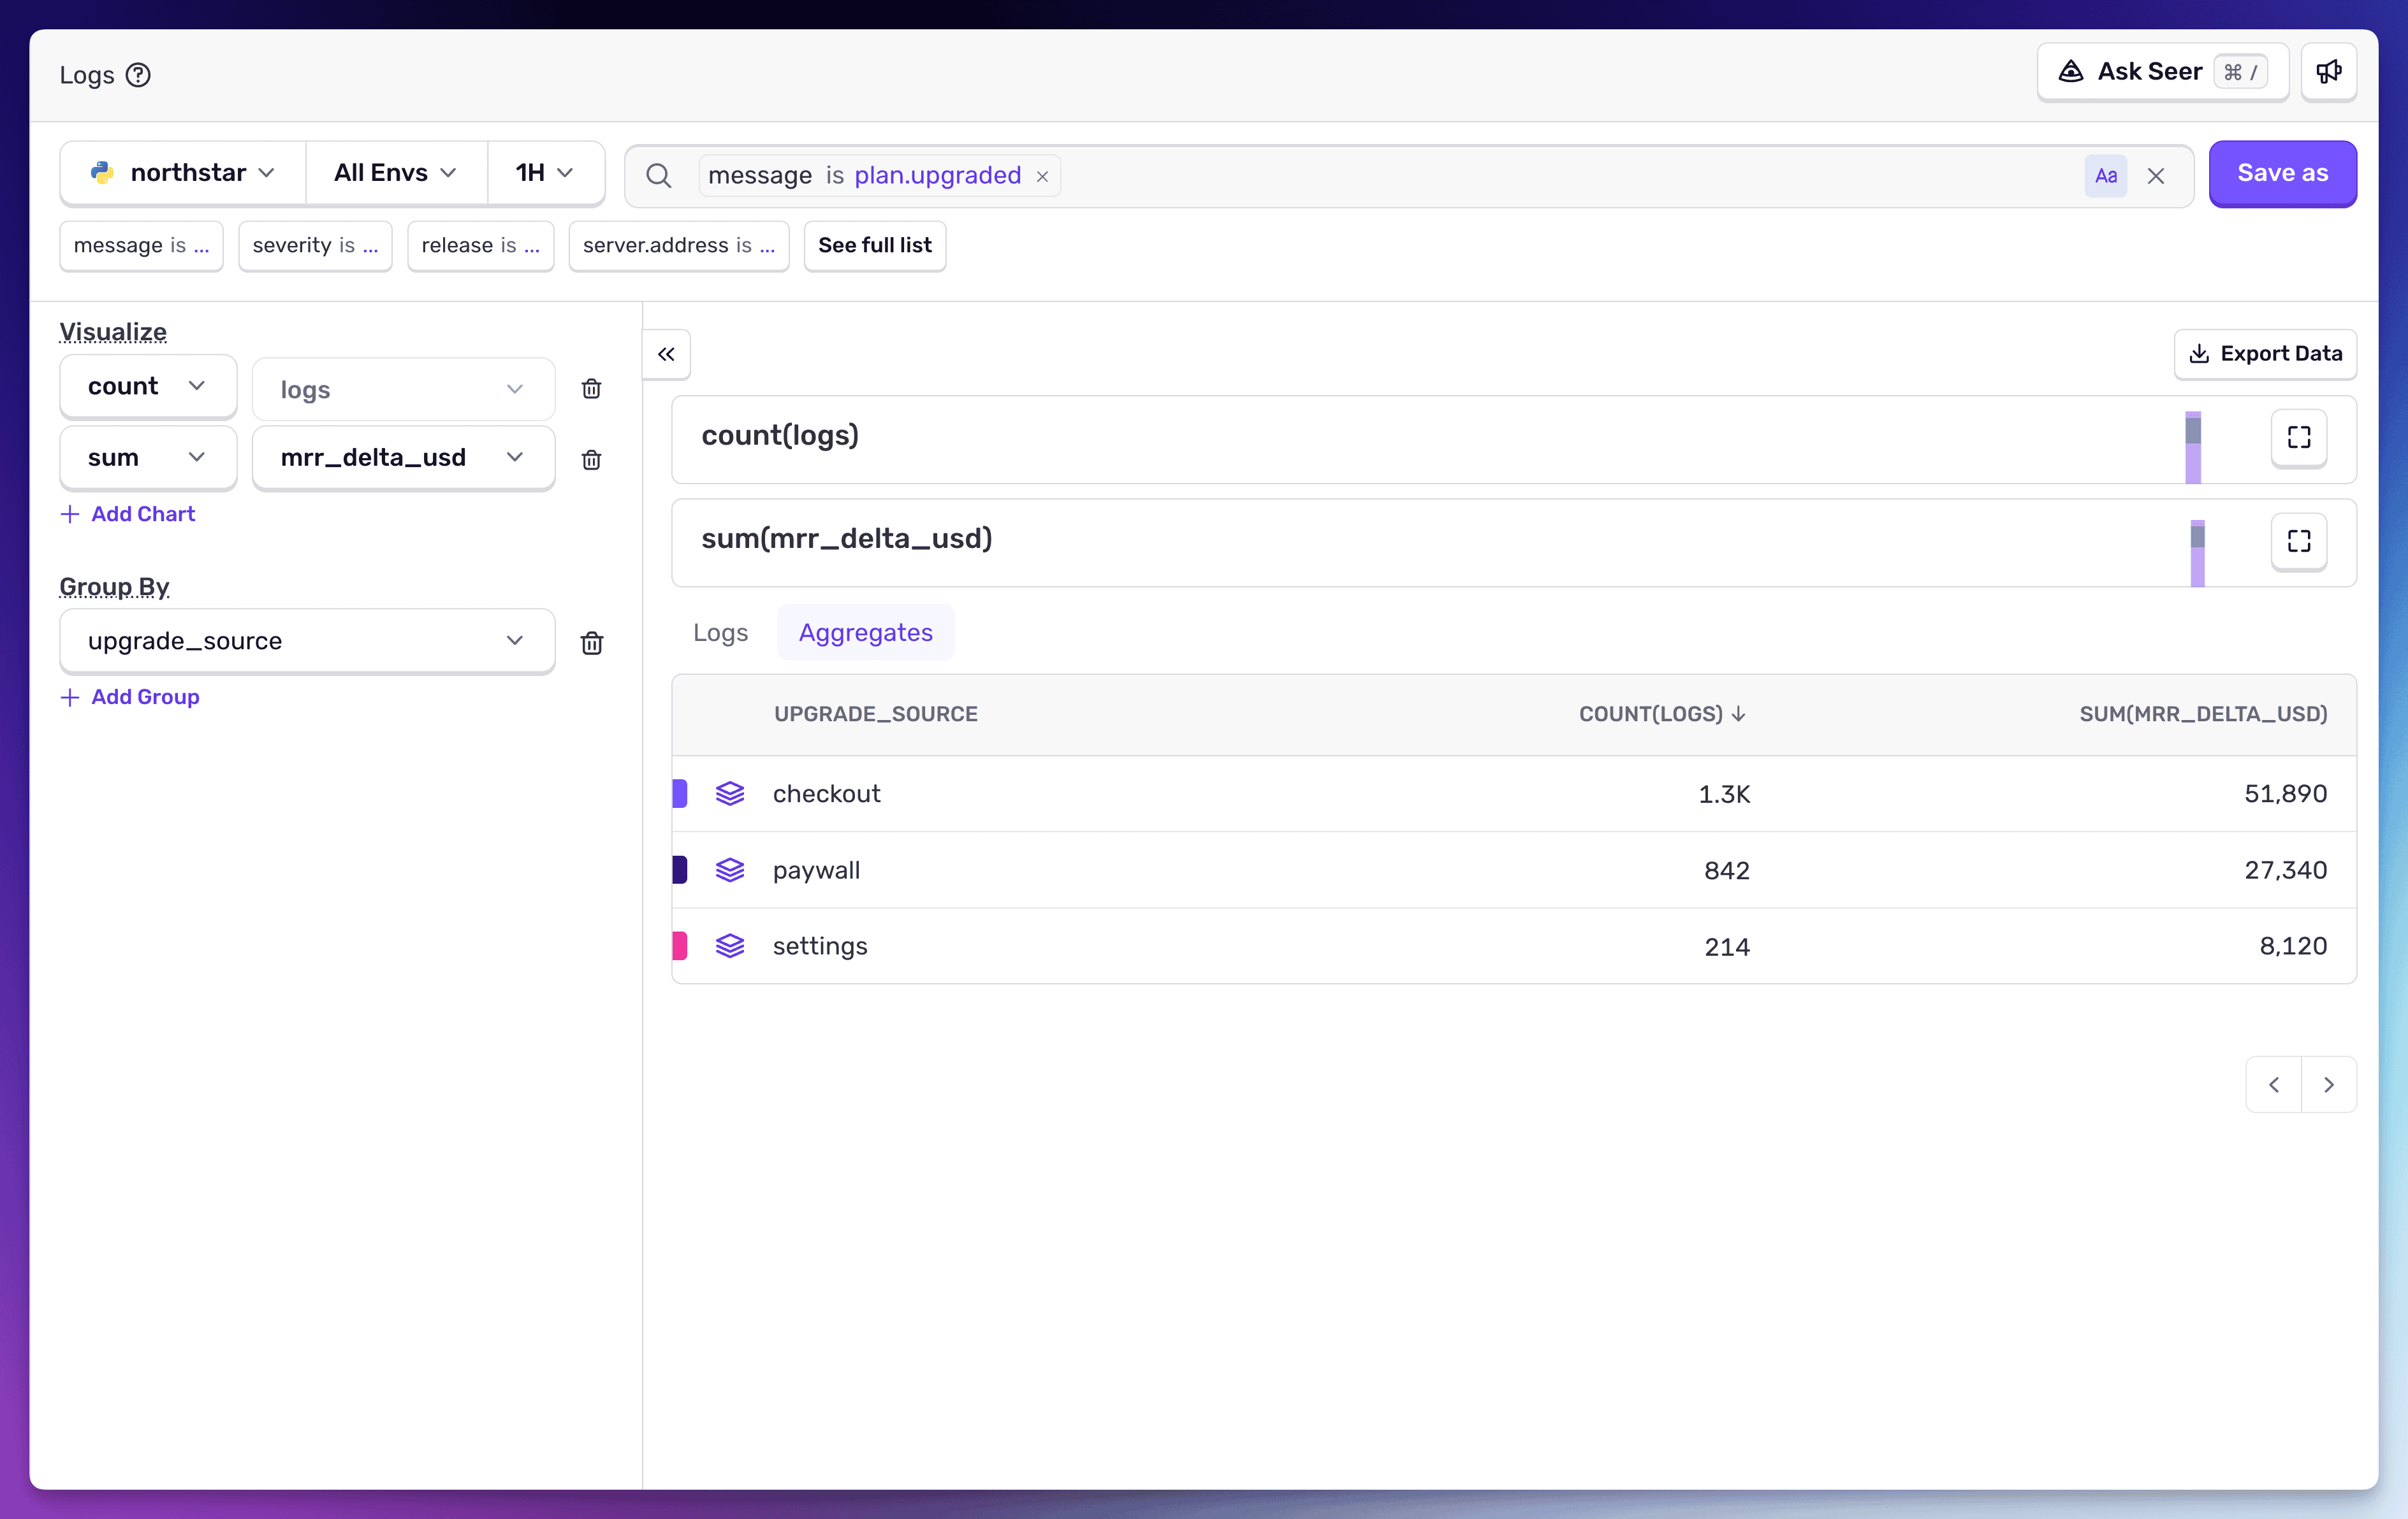Viewport: 2408px width, 1519px height.
Task: Click Add Group link
Action: [130, 698]
